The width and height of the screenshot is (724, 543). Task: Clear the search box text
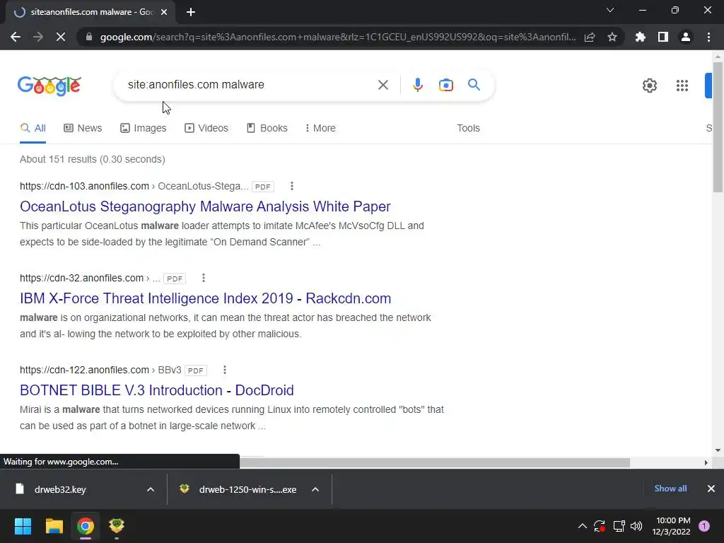point(383,85)
